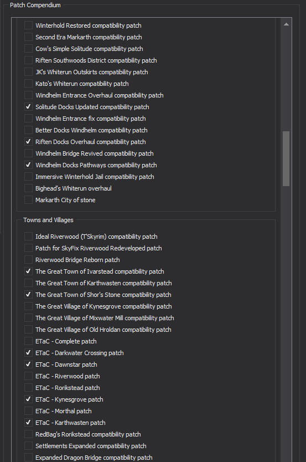Viewport: 306px width, 462px height.
Task: Enable ETaC - Morthal patch
Action: (x=28, y=411)
